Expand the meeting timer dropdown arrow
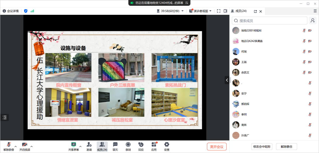Viewport: 319px width, 153px height. pos(183,11)
